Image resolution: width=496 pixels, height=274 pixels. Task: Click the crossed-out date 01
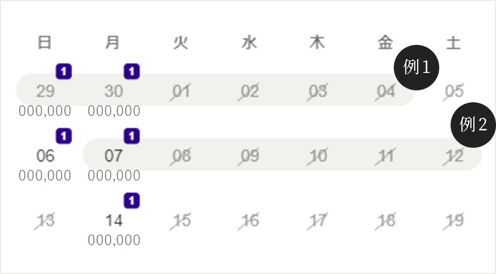coord(181,92)
